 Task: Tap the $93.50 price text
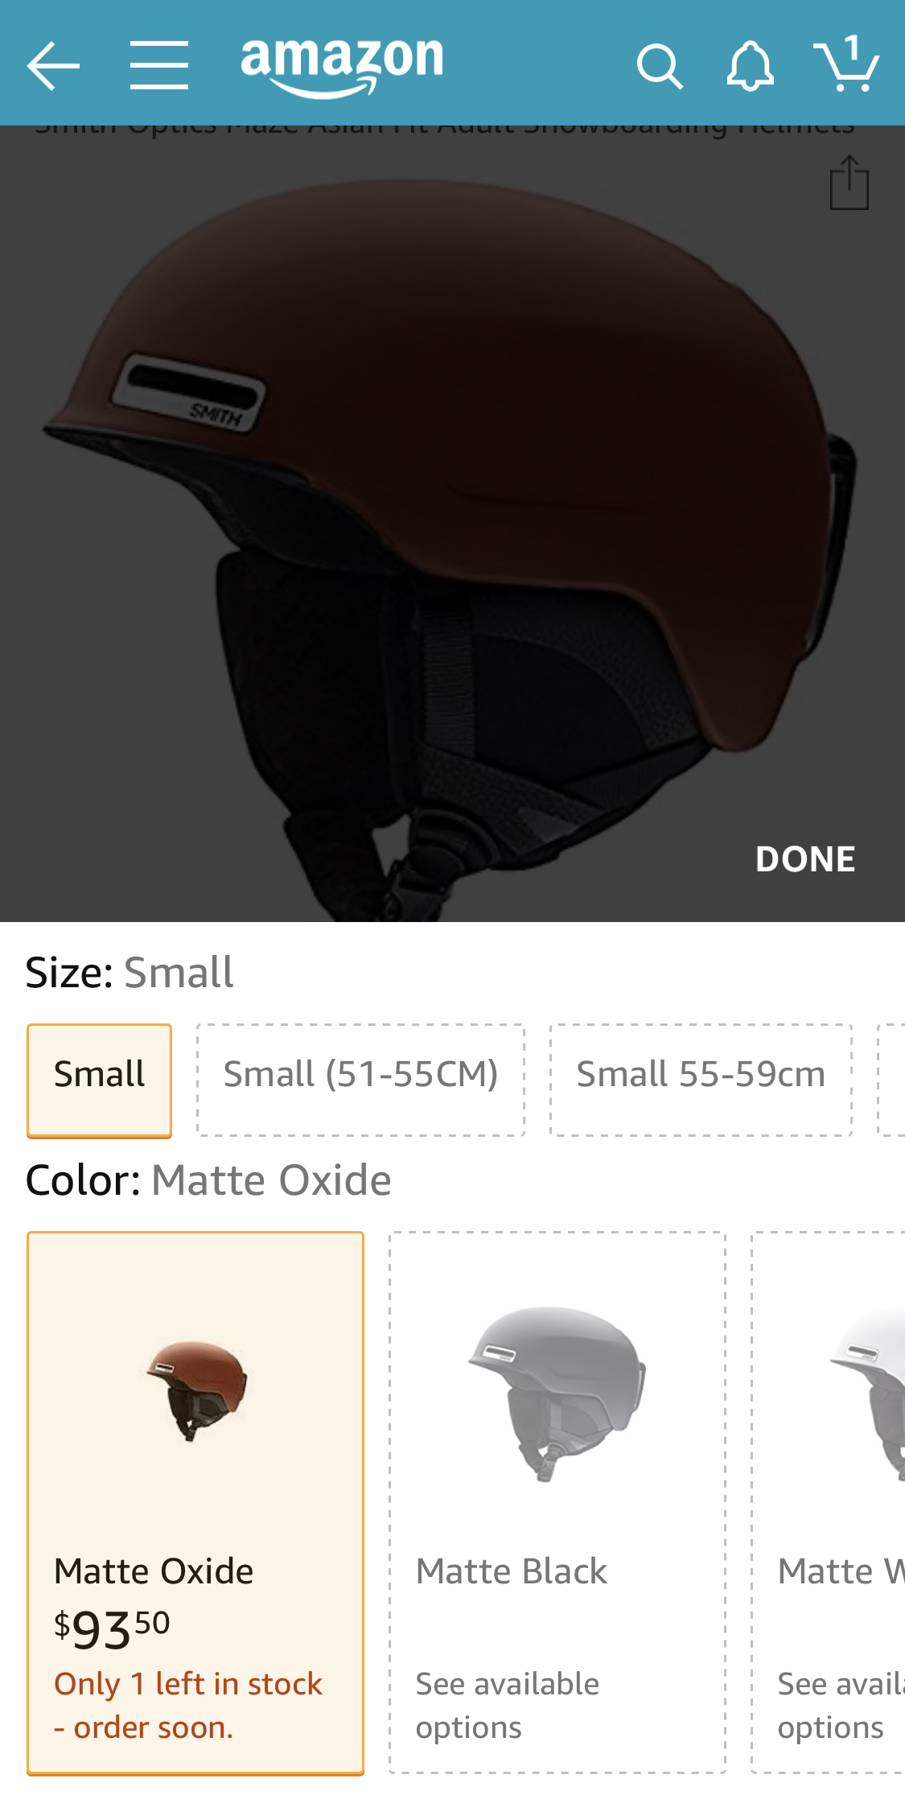point(112,1628)
